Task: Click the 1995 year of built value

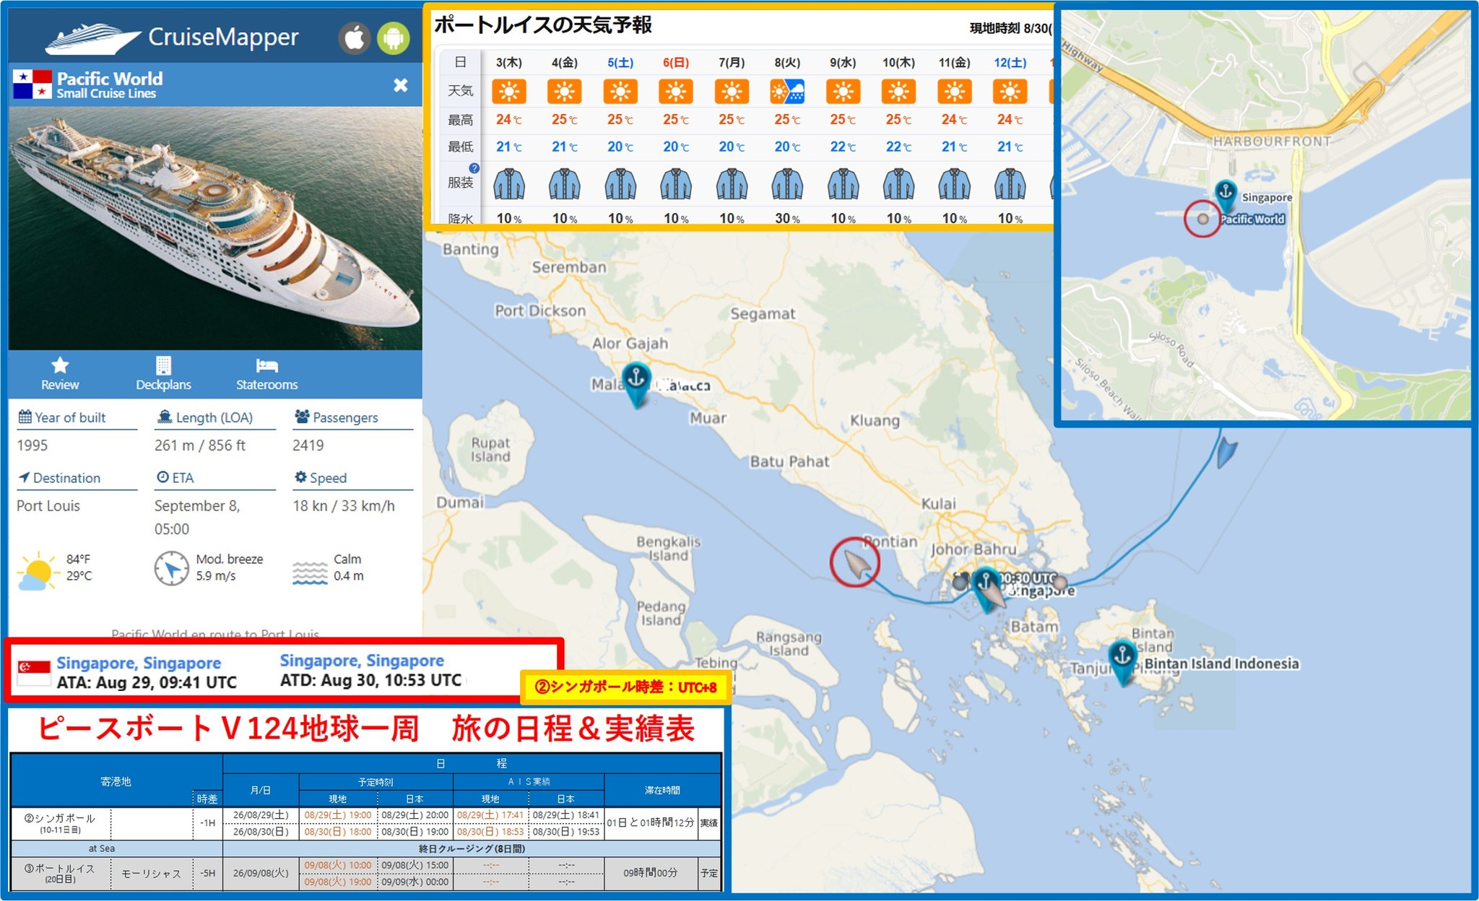Action: (32, 445)
